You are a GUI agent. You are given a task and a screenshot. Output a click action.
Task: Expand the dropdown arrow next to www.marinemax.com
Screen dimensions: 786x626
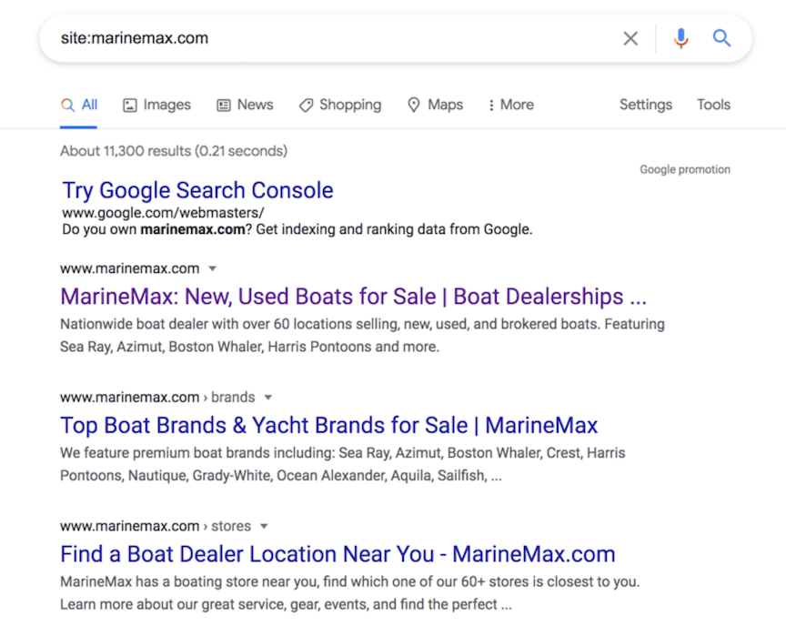213,268
